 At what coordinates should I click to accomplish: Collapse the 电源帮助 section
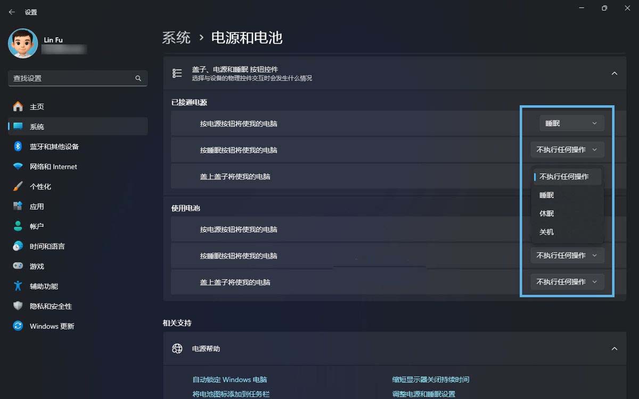(x=614, y=349)
